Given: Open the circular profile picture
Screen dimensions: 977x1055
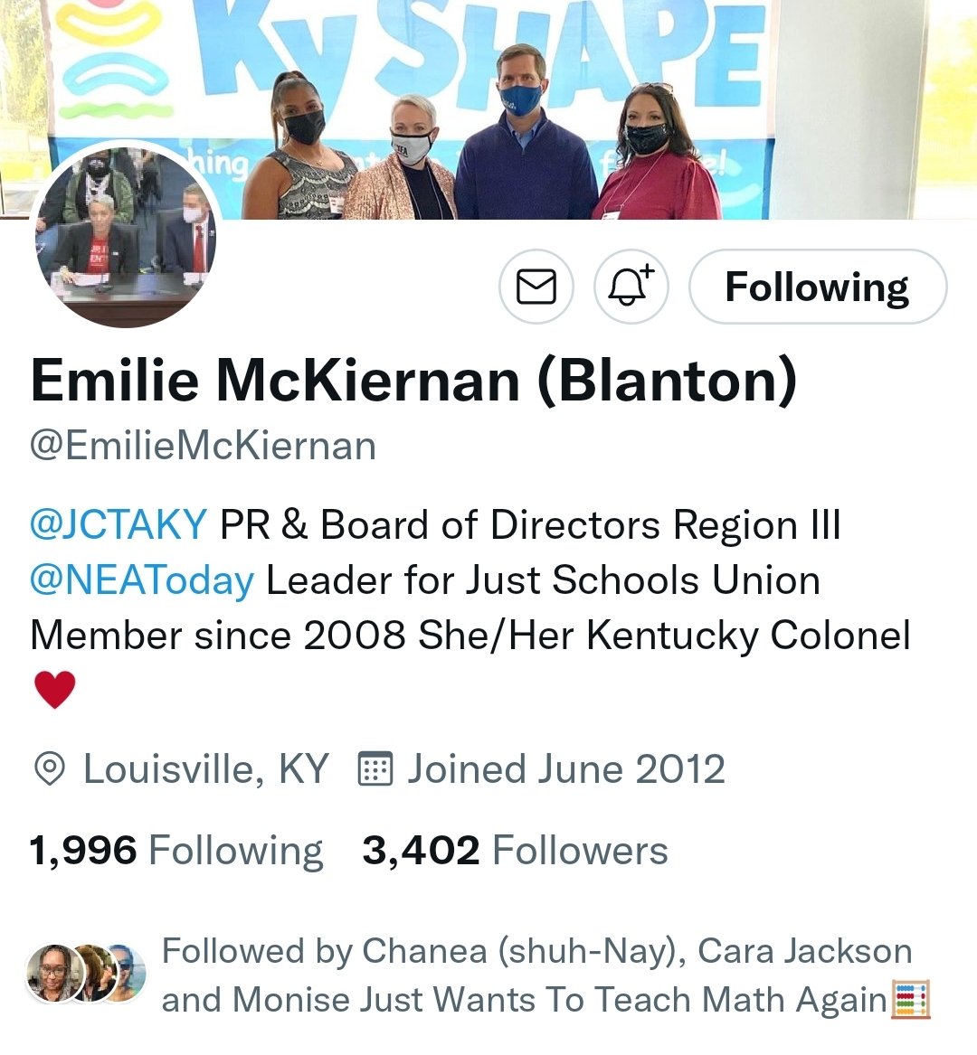Looking at the screenshot, I should (x=126, y=236).
